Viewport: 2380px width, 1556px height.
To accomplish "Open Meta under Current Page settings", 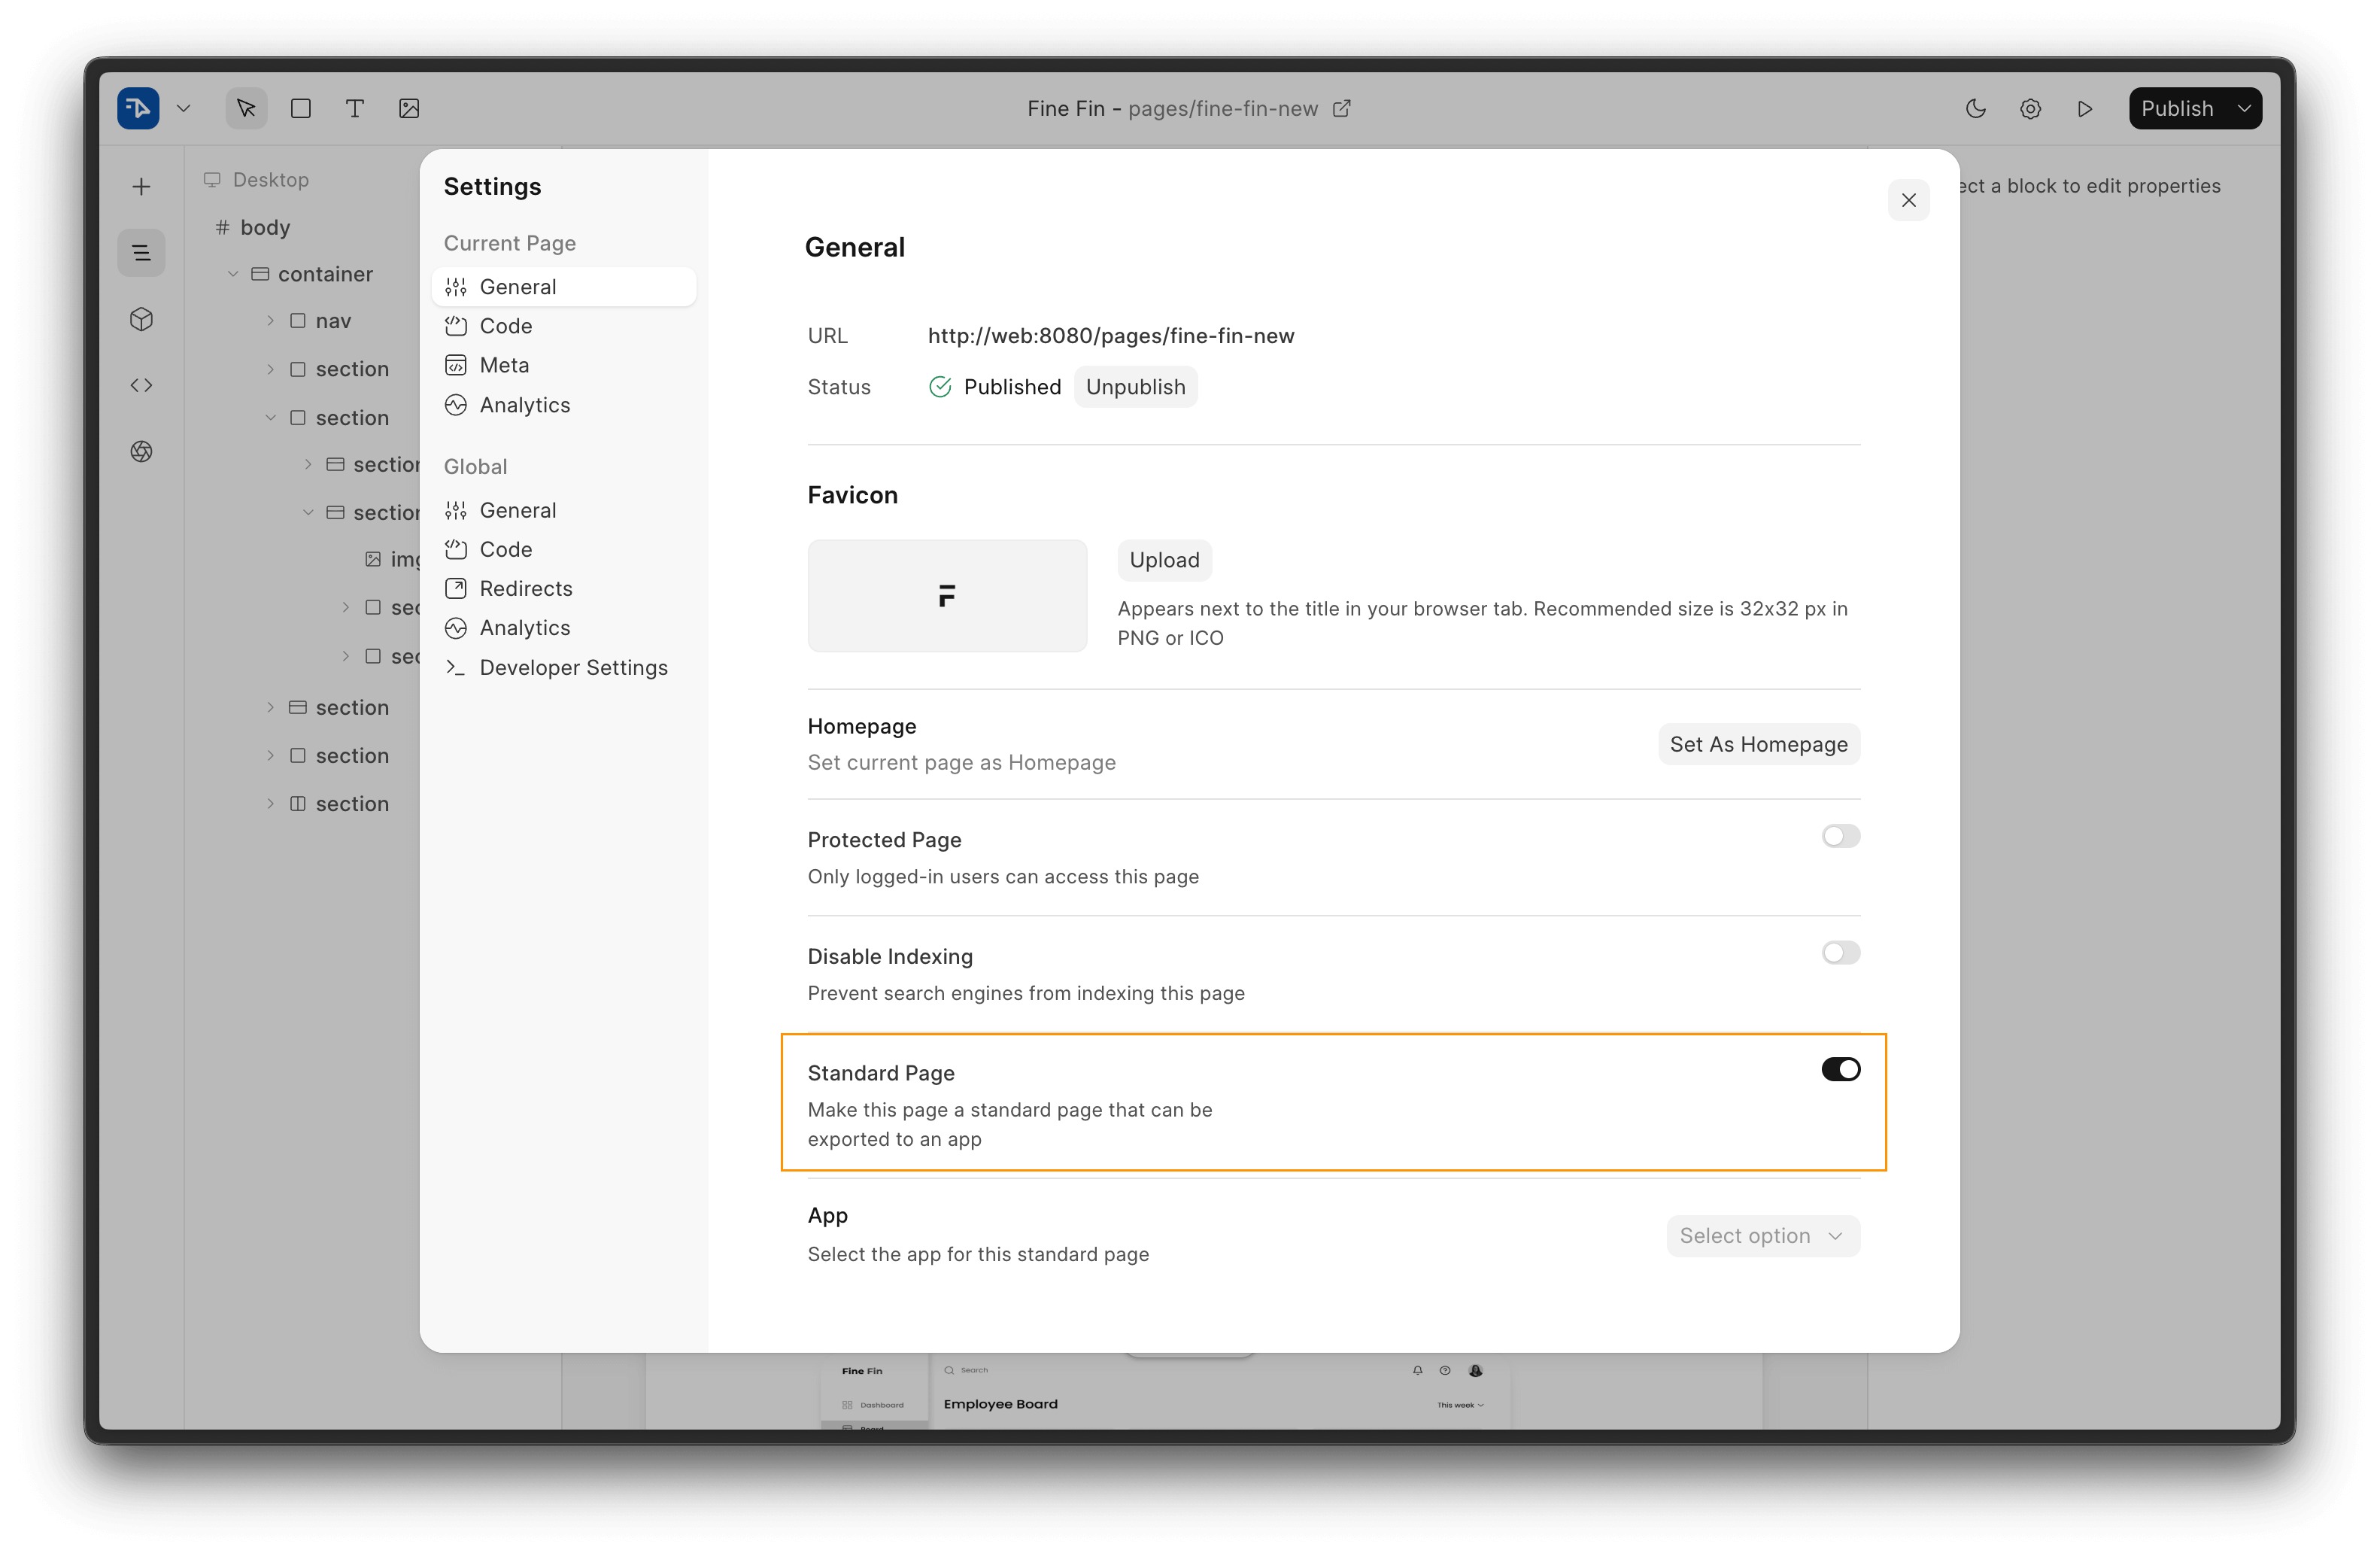I will tap(504, 365).
